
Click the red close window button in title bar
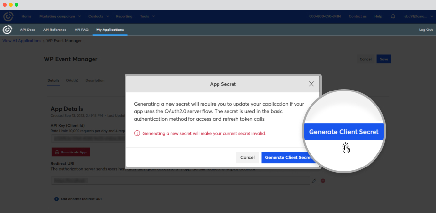[x=5, y=5]
